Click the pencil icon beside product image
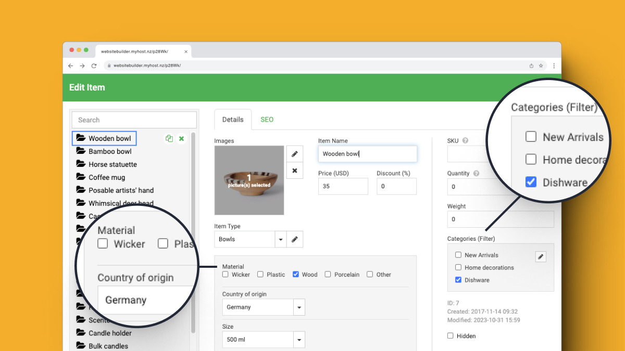The image size is (625, 351). (x=294, y=154)
